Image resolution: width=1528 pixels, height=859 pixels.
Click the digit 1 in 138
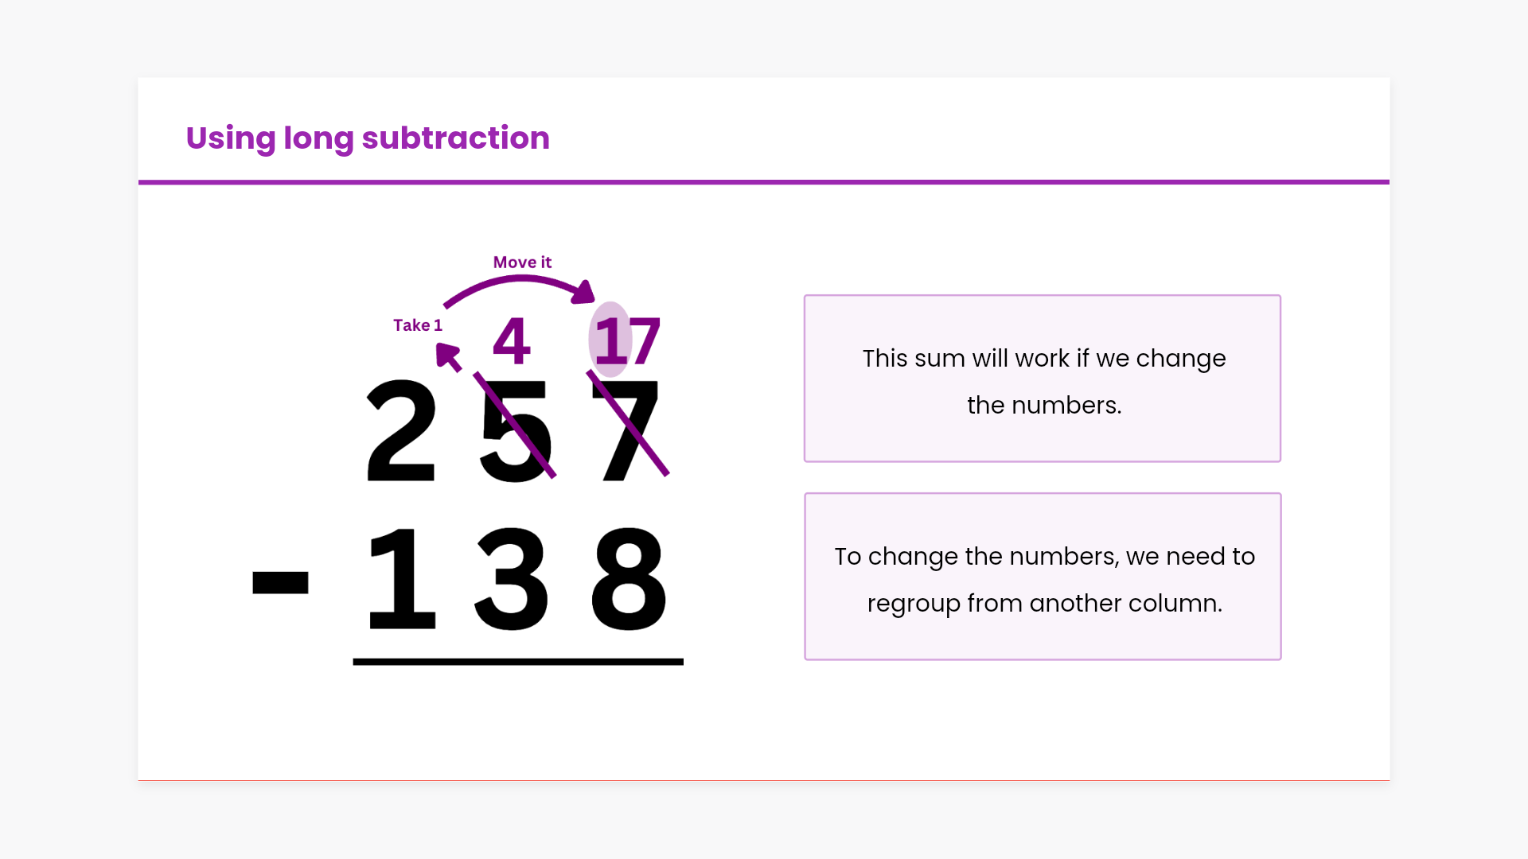pos(401,578)
